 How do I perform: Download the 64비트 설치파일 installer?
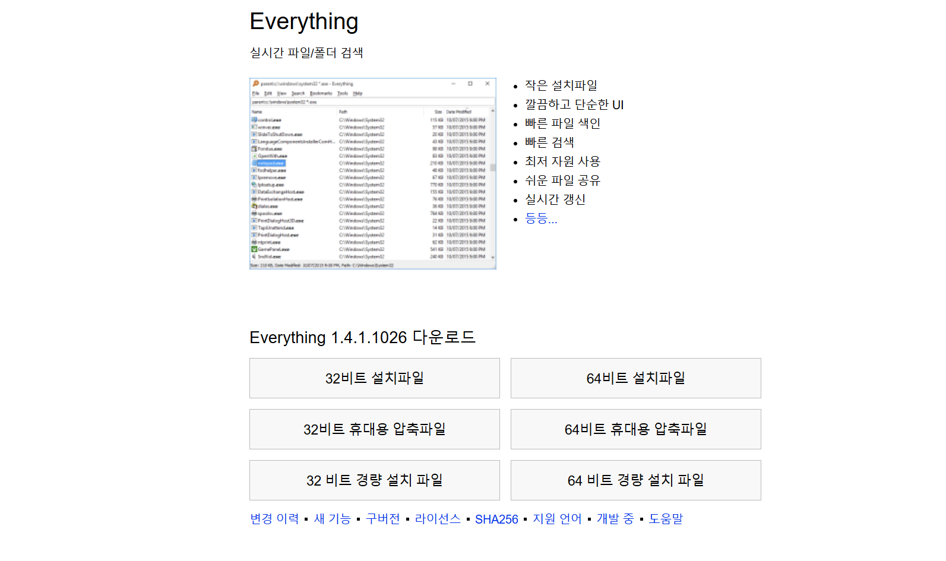(635, 378)
